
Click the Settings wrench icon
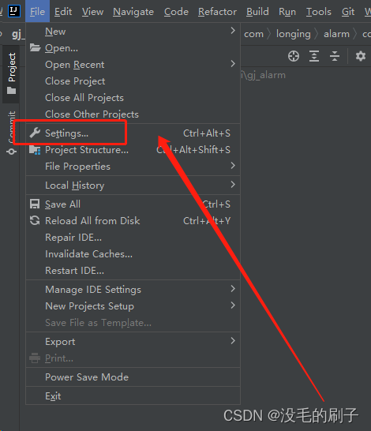point(35,133)
